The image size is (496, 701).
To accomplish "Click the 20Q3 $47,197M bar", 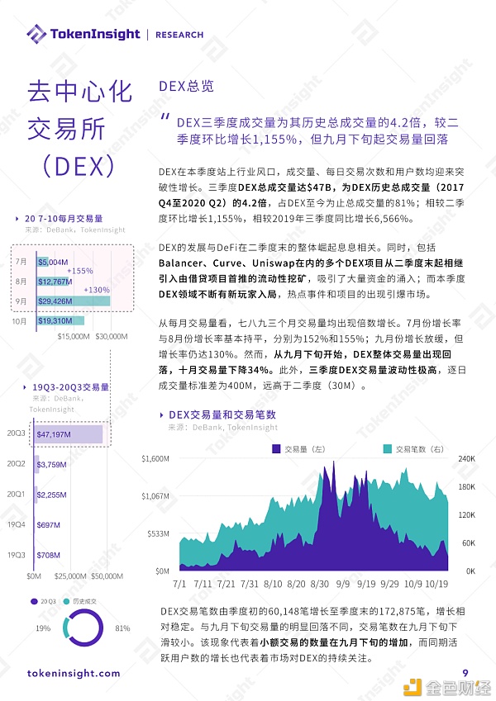I will coord(69,433).
